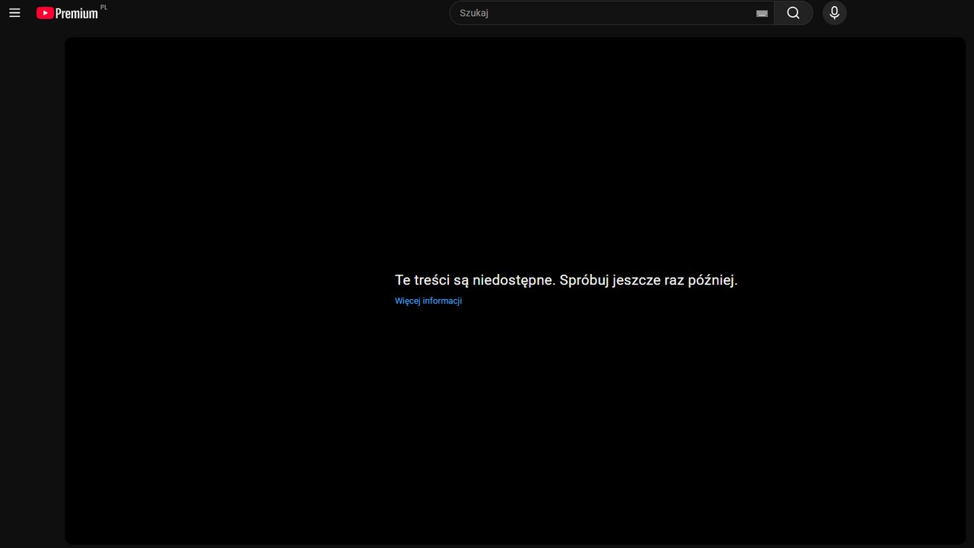
Task: Click the Premium wordmark to go home
Action: [x=77, y=14]
